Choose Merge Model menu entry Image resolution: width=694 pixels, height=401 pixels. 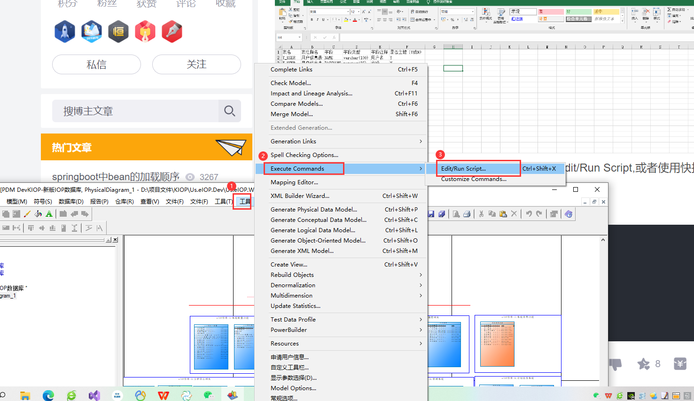point(292,114)
